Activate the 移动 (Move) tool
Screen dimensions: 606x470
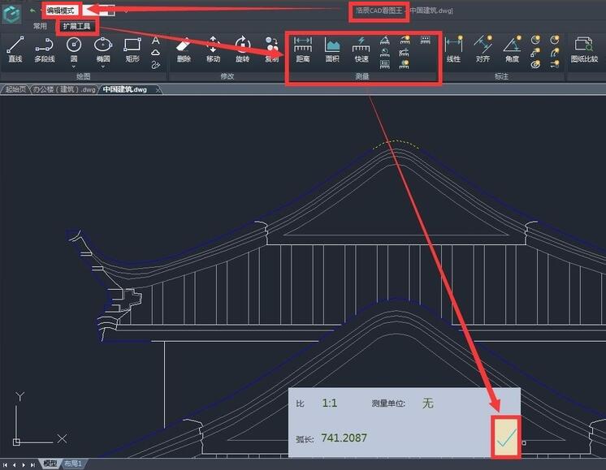click(213, 49)
